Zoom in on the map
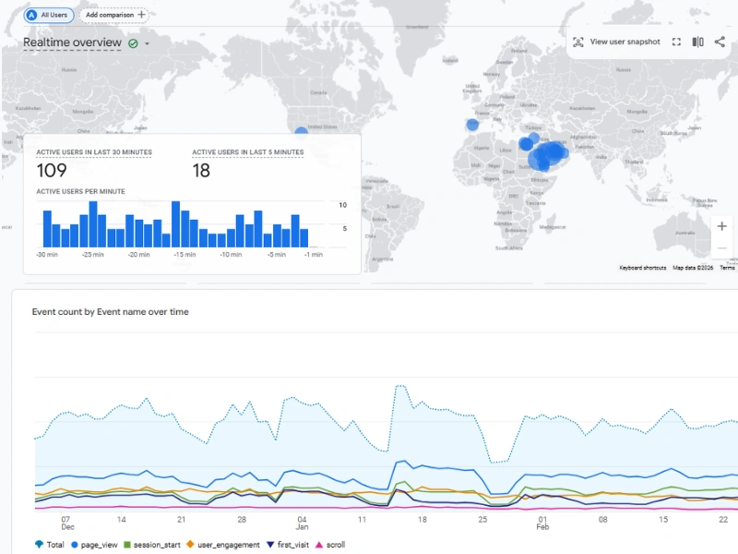Screen dimensions: 738x554 [721, 226]
